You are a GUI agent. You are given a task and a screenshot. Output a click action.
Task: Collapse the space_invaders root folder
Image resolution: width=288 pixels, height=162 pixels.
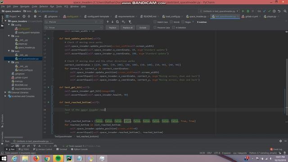pos(6,21)
